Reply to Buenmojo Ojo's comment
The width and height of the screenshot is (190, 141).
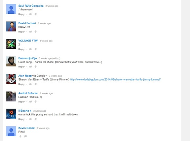point(21,67)
